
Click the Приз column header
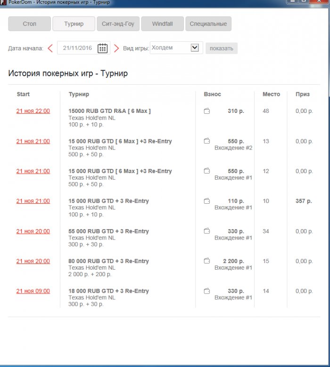click(303, 94)
